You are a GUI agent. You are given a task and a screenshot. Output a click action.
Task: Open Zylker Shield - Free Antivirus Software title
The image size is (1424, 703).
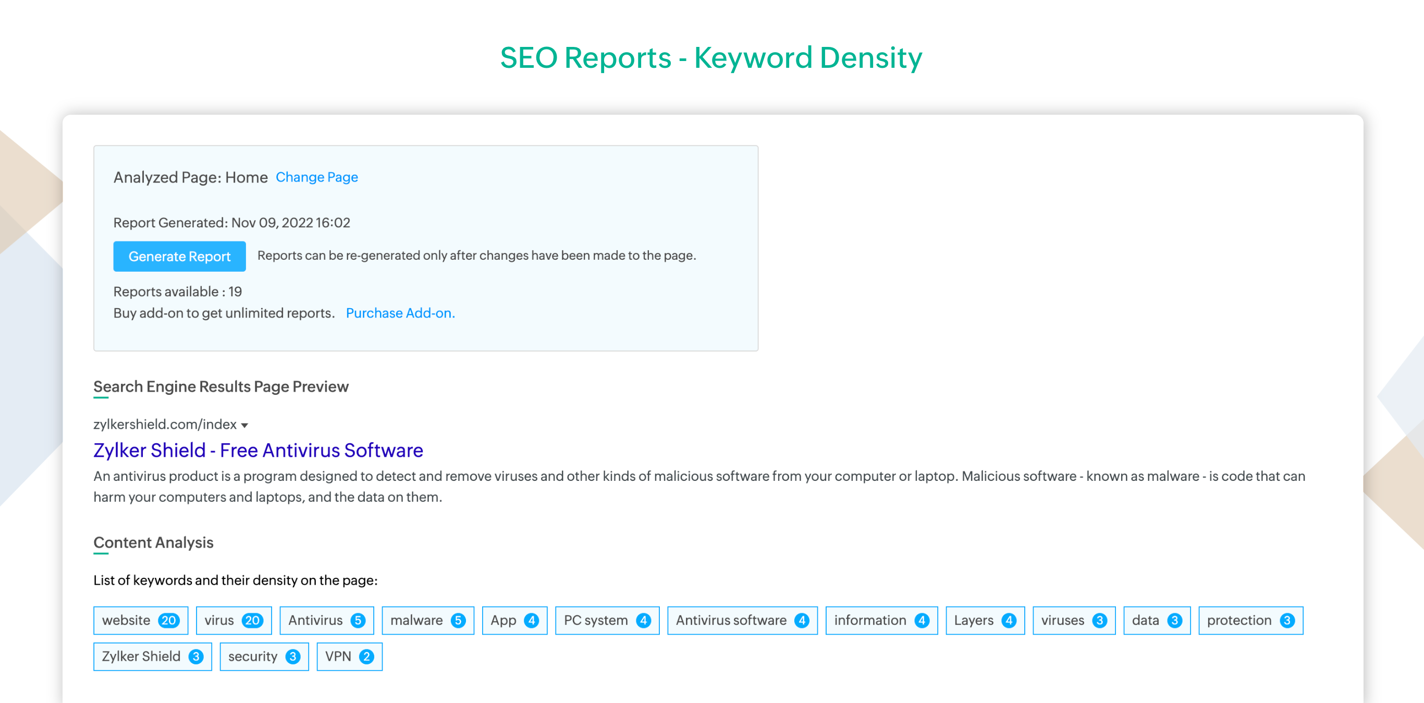tap(258, 450)
